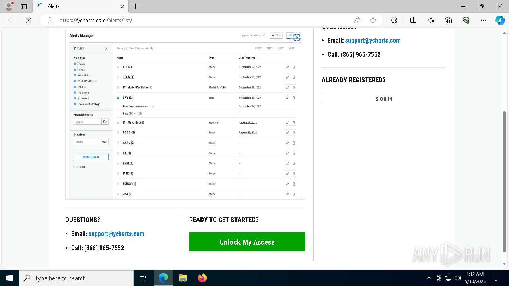Launch Firefox from taskbar
Image resolution: width=509 pixels, height=286 pixels.
(202, 278)
